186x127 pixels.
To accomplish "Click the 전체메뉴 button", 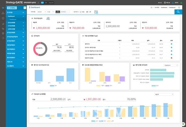I will [12, 8].
